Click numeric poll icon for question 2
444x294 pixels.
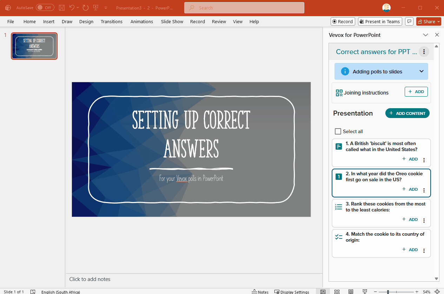click(339, 177)
